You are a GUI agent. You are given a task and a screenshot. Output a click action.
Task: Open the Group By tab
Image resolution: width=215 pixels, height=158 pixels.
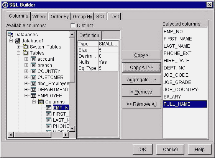click(x=82, y=16)
